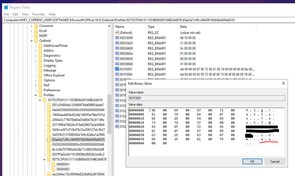Select the Perf folder icon
Viewport: 295px width, 176px height.
[x=40, y=85]
